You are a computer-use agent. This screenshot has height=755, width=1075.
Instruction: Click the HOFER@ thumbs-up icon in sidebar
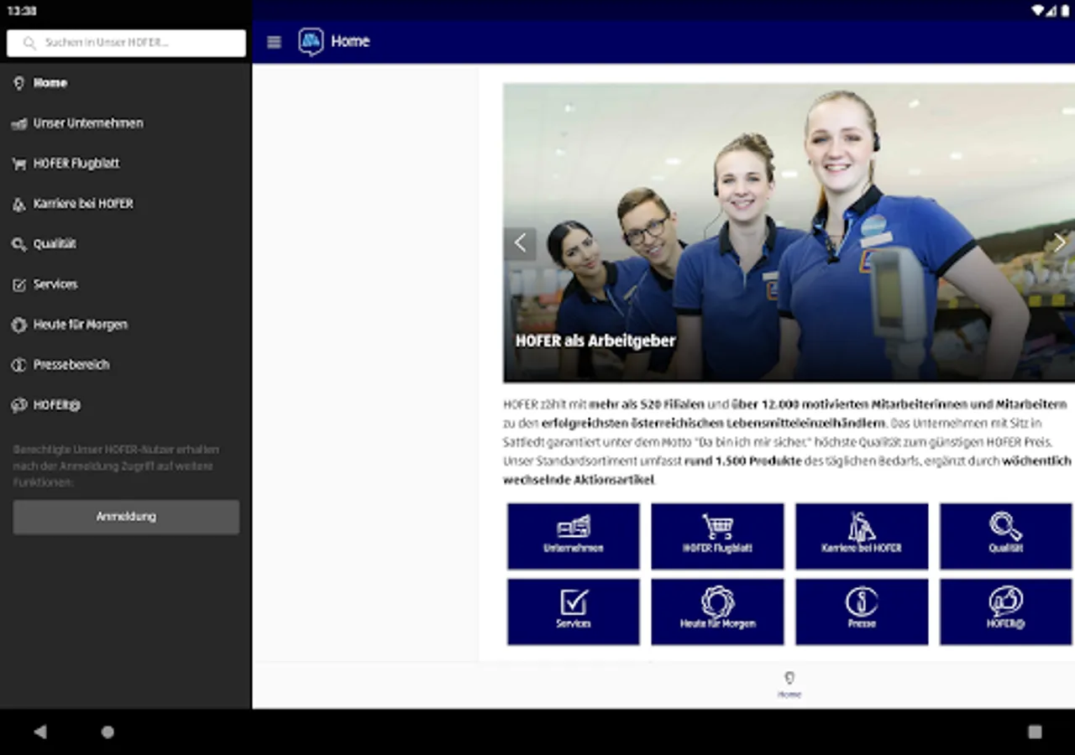18,405
